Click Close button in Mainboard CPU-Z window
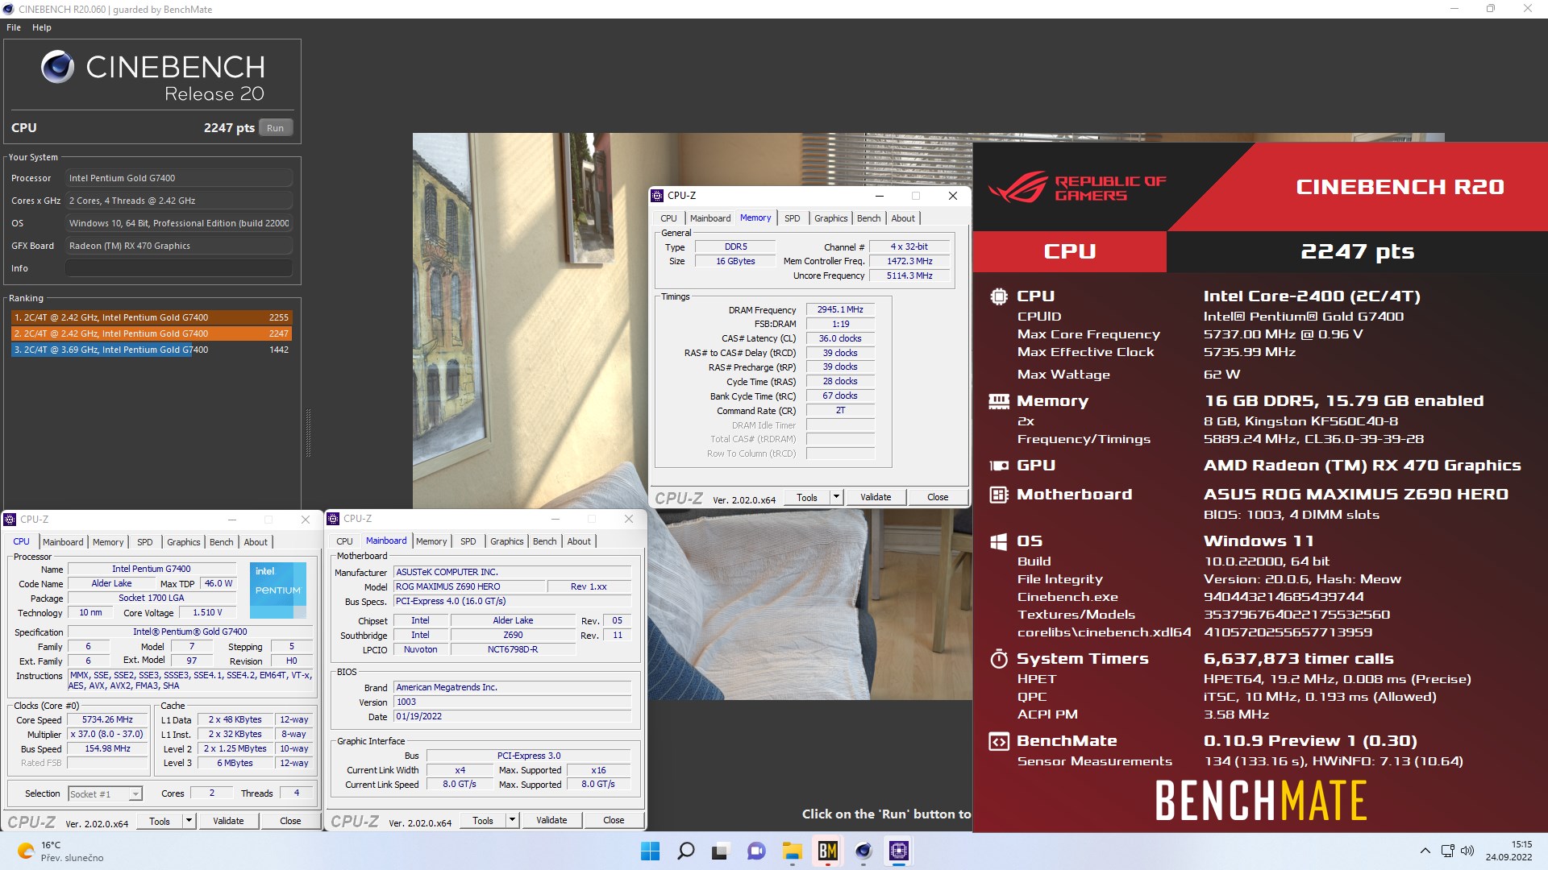 click(x=614, y=820)
